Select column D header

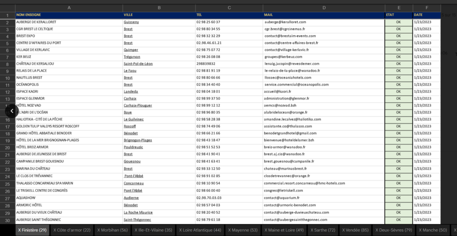point(324,8)
